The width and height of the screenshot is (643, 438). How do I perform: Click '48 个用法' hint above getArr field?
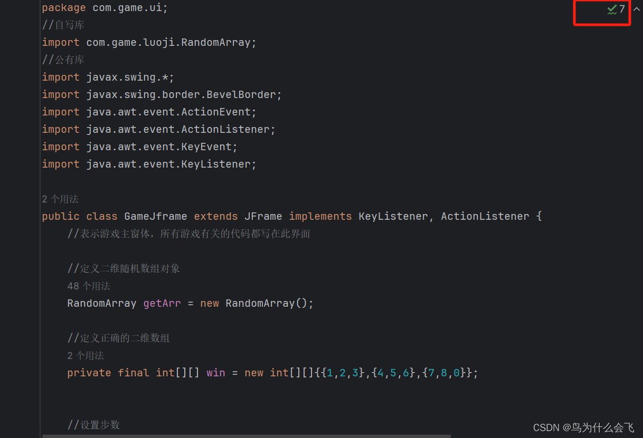(x=89, y=286)
